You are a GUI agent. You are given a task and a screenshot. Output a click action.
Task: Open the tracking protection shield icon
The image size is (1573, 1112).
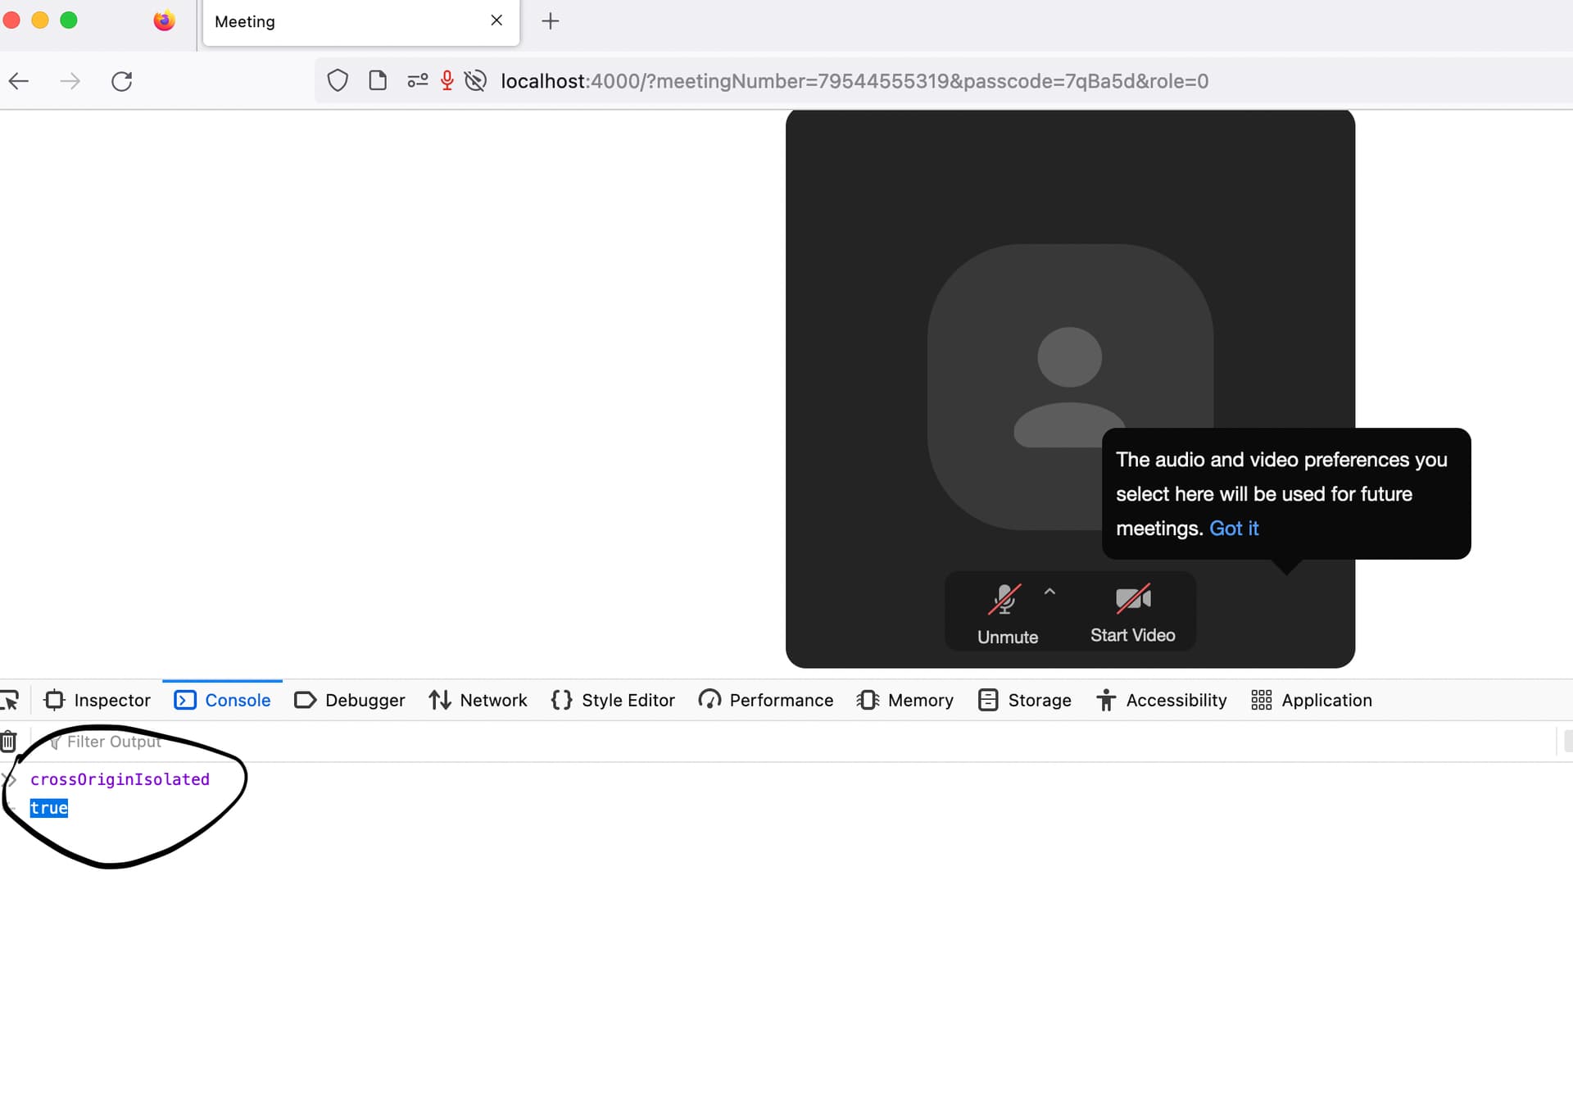point(338,80)
